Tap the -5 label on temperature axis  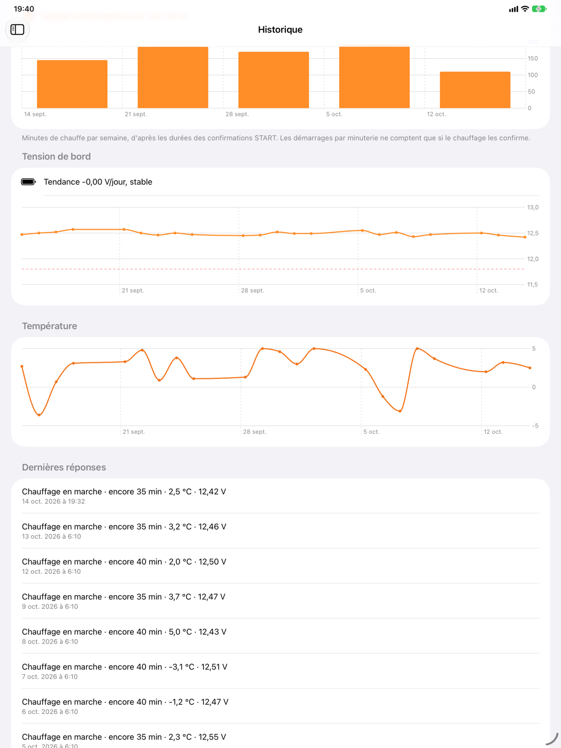(535, 426)
